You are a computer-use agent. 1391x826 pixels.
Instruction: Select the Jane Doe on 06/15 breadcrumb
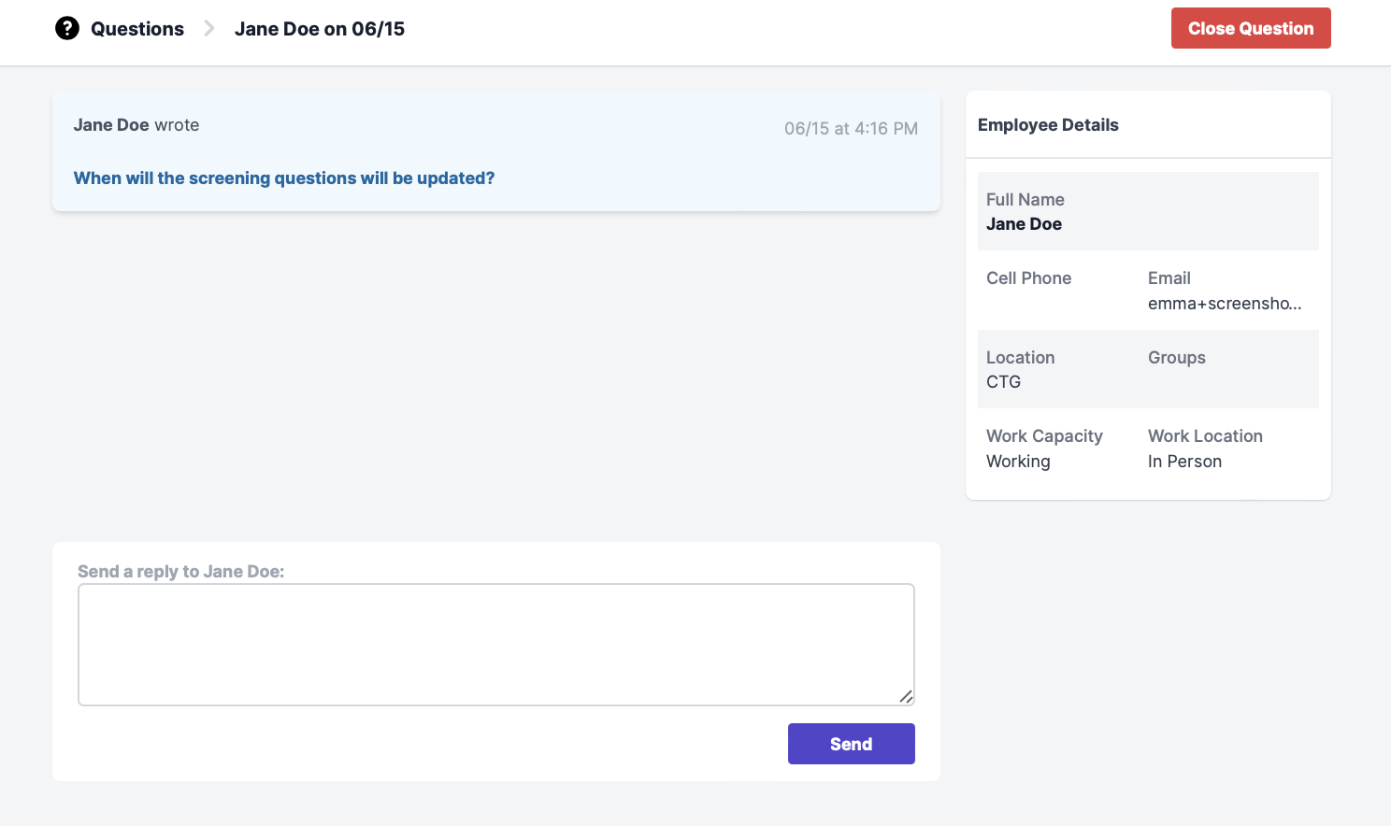[320, 29]
